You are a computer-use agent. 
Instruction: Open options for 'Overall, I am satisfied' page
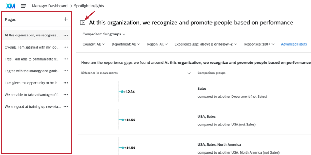pos(66,47)
